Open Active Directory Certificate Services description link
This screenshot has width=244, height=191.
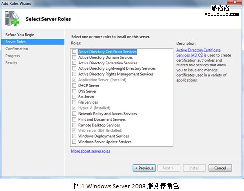pyautogui.click(x=199, y=53)
